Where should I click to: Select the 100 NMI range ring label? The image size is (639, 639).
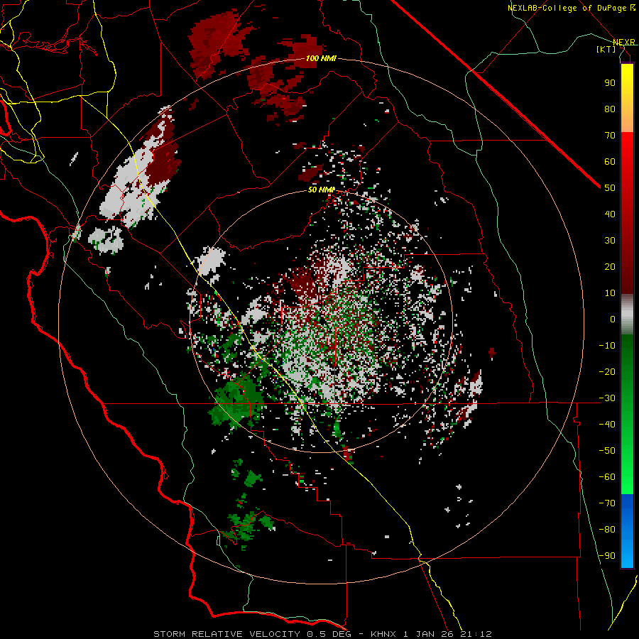[x=321, y=58]
